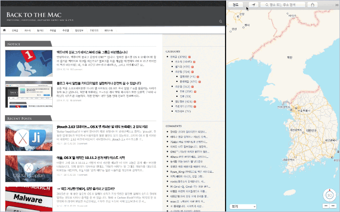This screenshot has width=340, height=212.
Task: Open the category link with count (1645)
Action: 184,62
